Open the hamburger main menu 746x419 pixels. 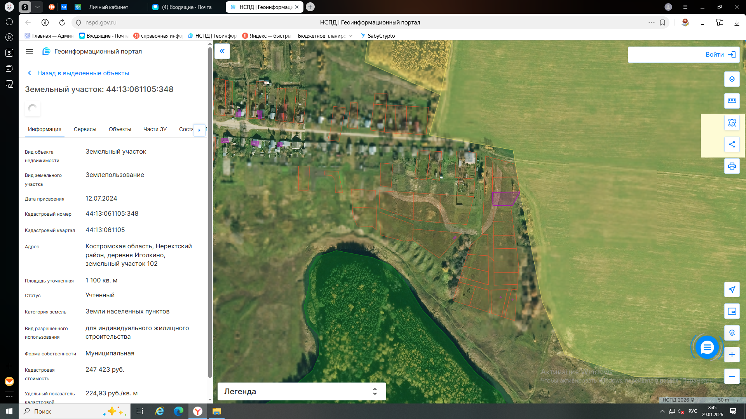30,51
